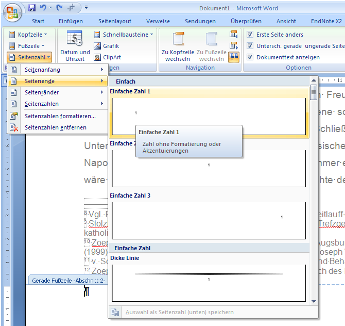Click the Gerade Fußzeile -Abschnitt 2- label
Viewport: 345px width, 326px height.
coord(68,281)
